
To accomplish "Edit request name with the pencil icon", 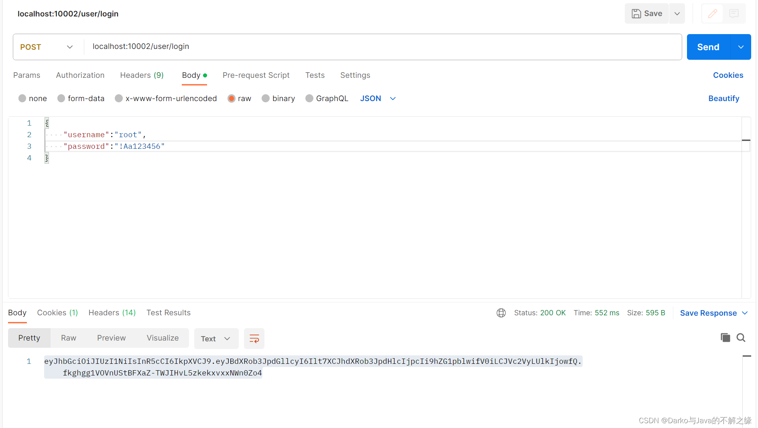I will (712, 13).
